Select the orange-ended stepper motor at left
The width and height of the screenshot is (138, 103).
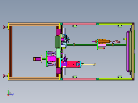37,59
